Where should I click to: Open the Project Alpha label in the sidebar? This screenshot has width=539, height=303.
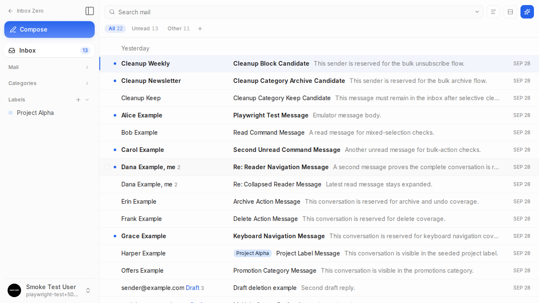(x=49, y=113)
